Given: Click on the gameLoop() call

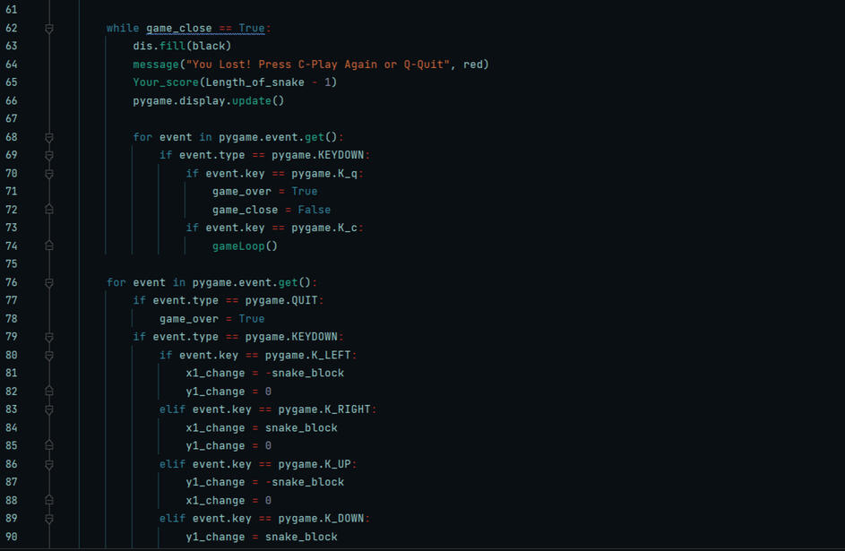Looking at the screenshot, I should point(245,245).
